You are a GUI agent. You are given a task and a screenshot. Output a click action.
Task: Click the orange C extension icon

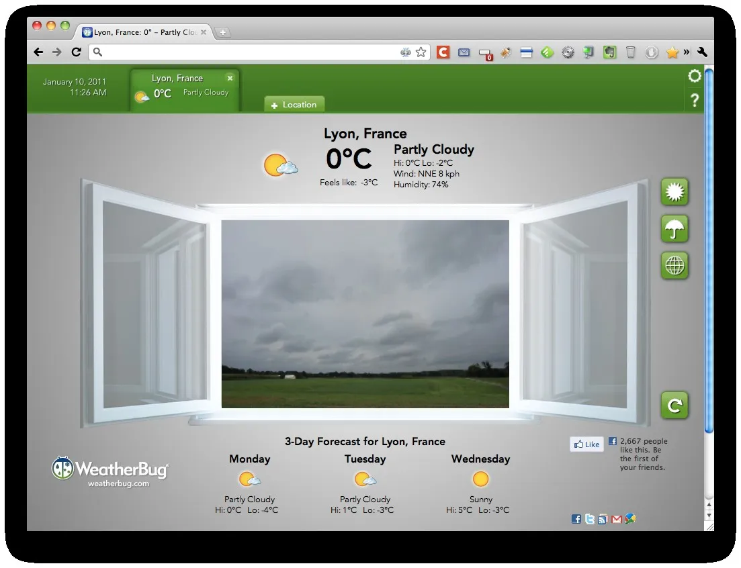[443, 52]
